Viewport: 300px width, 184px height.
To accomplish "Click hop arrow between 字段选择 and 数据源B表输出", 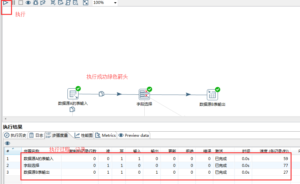I will click(188, 94).
